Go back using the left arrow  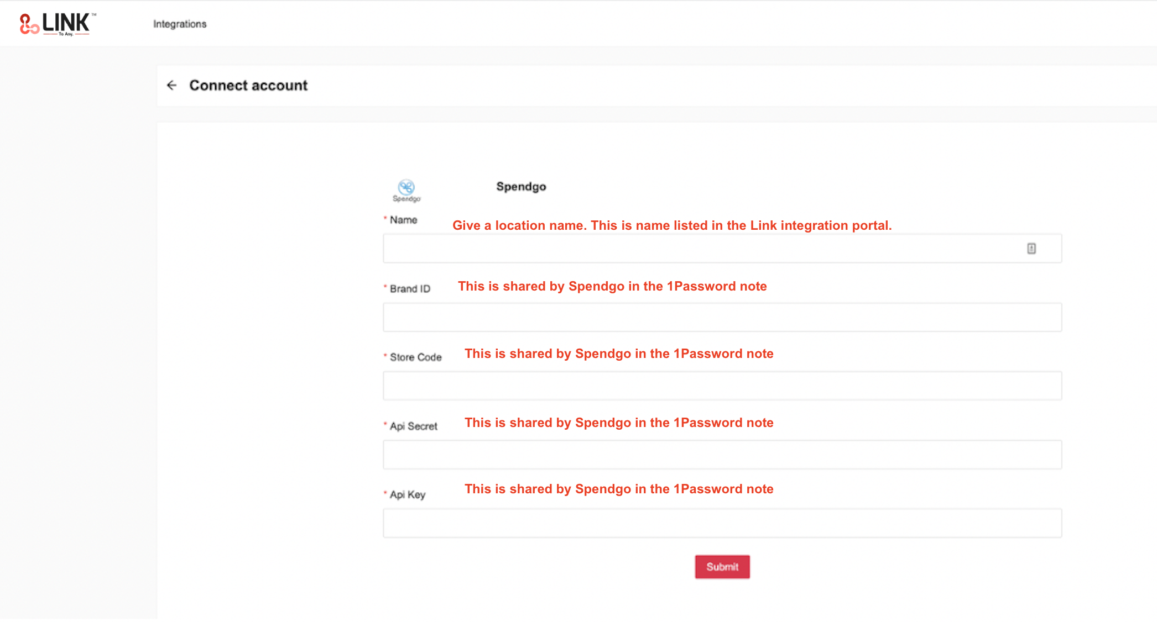click(171, 85)
